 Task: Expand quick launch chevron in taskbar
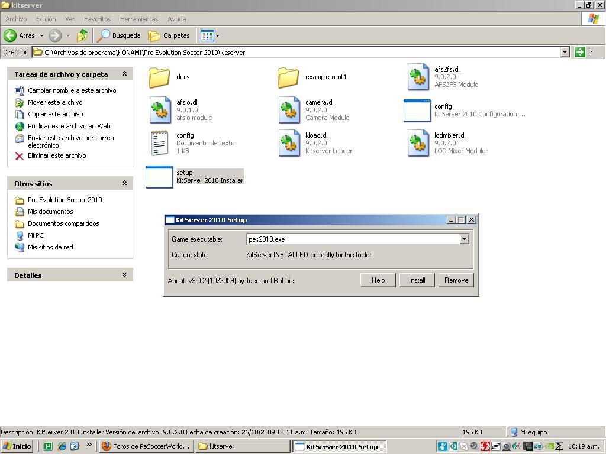pos(89,445)
